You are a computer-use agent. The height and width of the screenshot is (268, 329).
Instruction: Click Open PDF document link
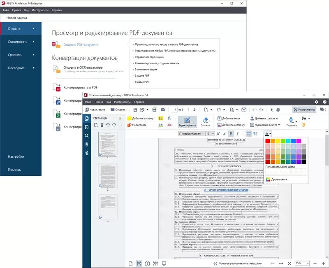point(81,45)
